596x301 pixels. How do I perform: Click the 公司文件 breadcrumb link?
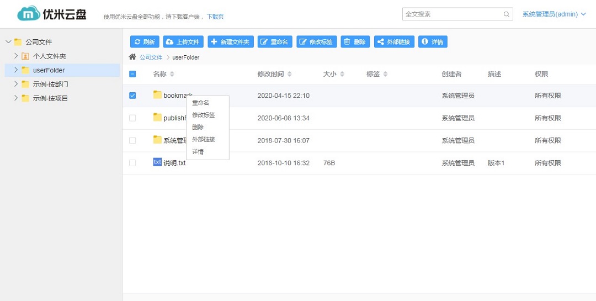pos(151,57)
